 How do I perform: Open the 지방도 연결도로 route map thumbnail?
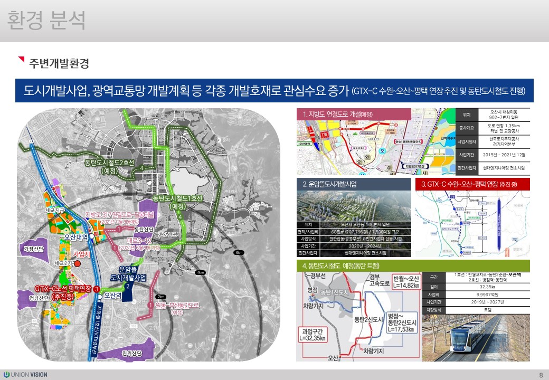[x=376, y=147]
